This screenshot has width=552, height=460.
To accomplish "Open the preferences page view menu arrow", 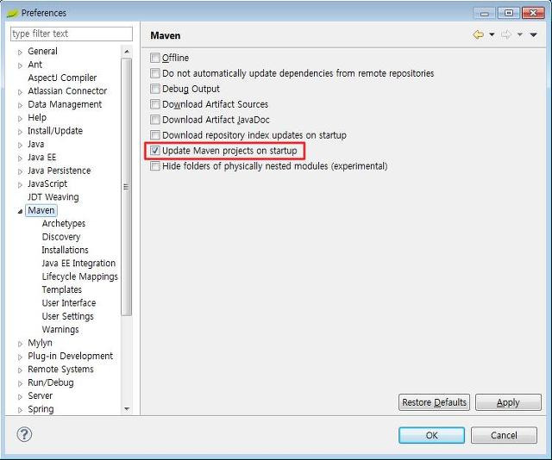I will [533, 34].
